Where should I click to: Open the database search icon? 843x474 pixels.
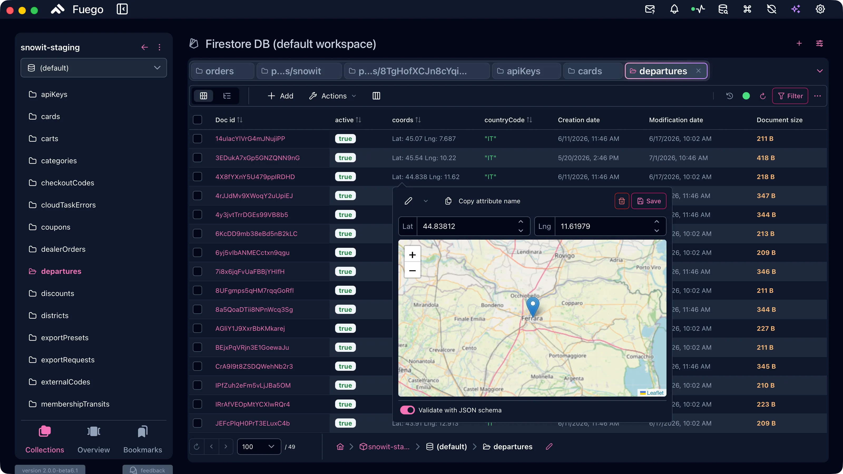click(x=723, y=9)
